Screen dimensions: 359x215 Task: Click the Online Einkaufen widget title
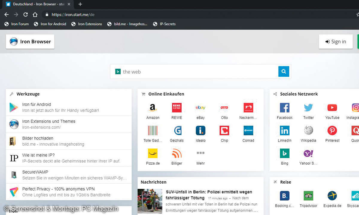(x=166, y=94)
